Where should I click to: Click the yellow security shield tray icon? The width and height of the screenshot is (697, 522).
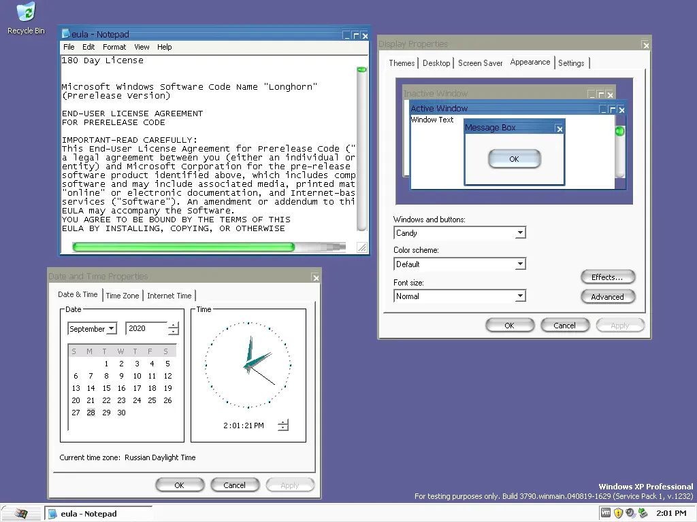click(x=618, y=513)
